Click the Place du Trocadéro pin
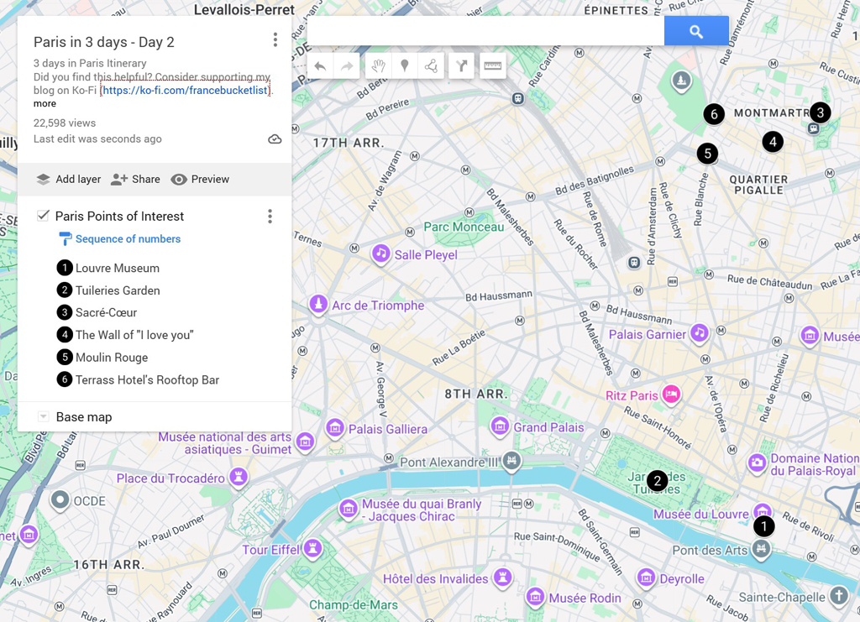 (239, 476)
